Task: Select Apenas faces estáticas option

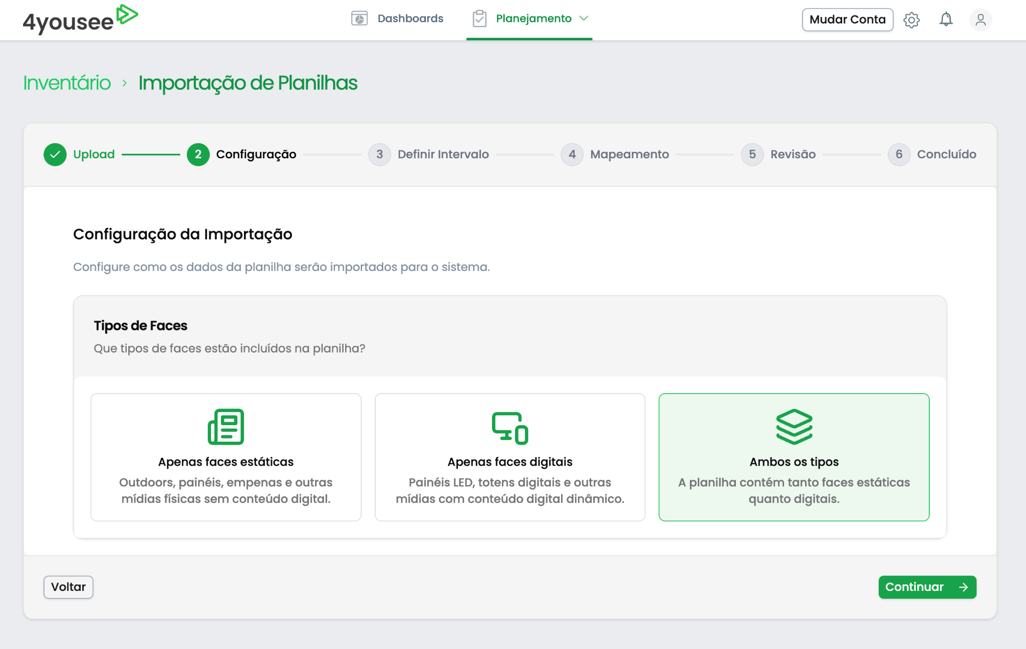Action: (226, 457)
